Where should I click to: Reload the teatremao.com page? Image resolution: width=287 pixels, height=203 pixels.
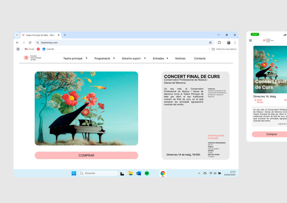(x=30, y=43)
